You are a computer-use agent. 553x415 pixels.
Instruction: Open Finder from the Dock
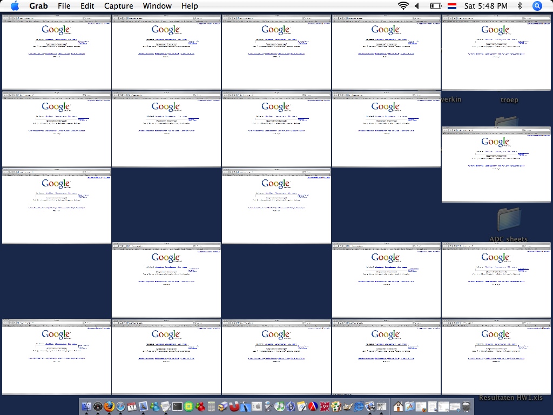tap(86, 407)
